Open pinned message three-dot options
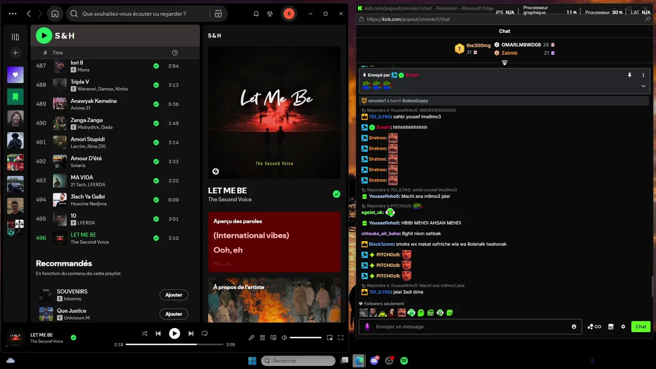 coord(643,75)
